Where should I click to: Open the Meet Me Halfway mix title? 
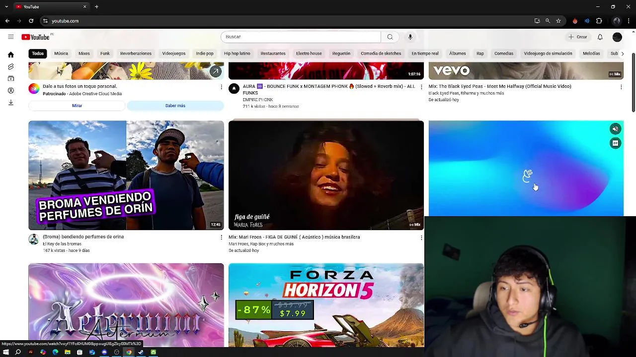(x=500, y=86)
